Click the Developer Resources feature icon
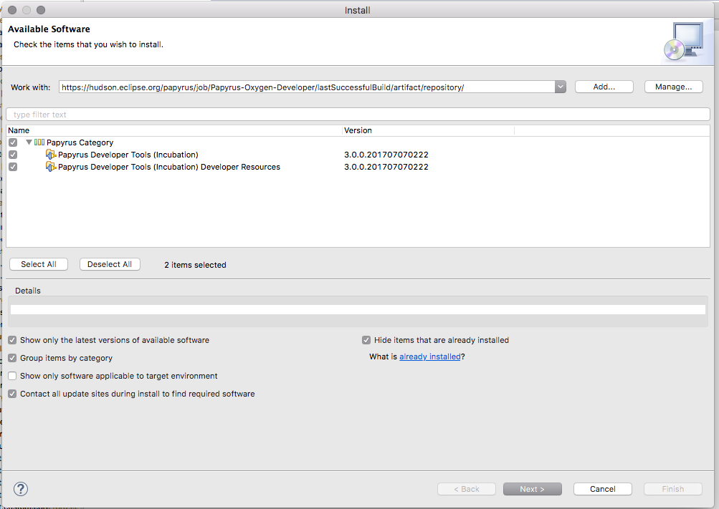 (x=50, y=167)
